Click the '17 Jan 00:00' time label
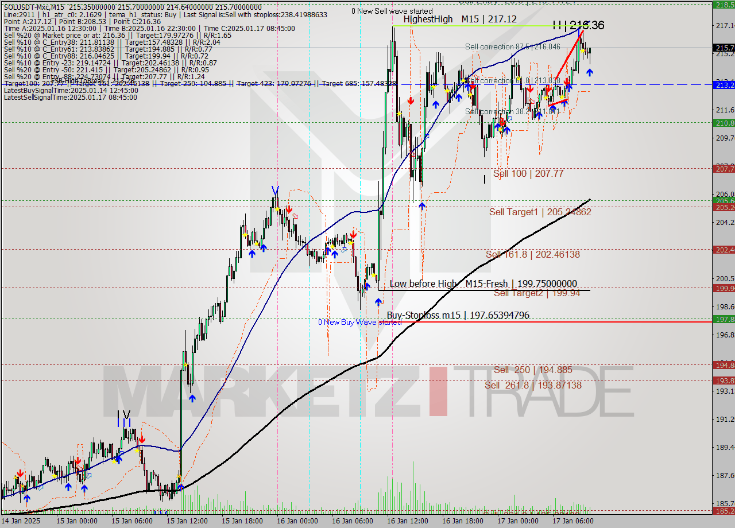735x528 pixels. click(519, 521)
